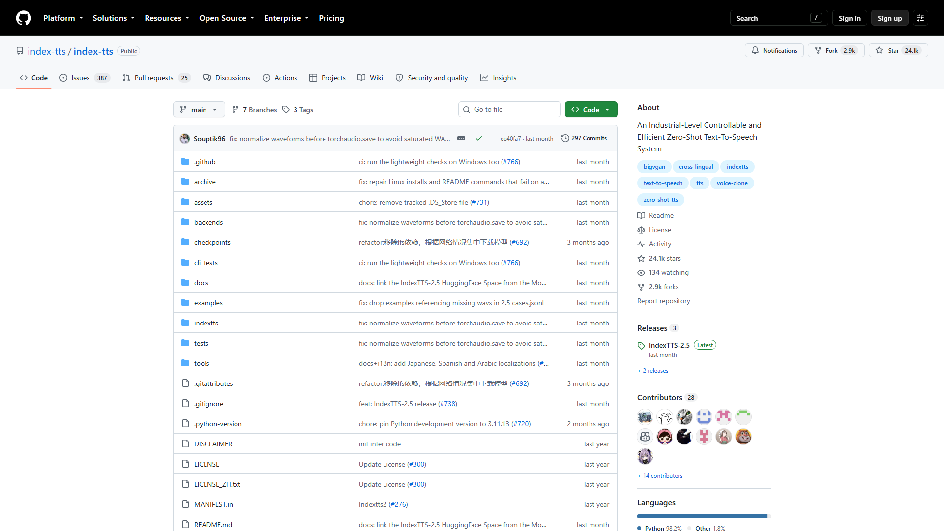Expand the Open Source menu
Screen dimensions: 944x531
227,18
